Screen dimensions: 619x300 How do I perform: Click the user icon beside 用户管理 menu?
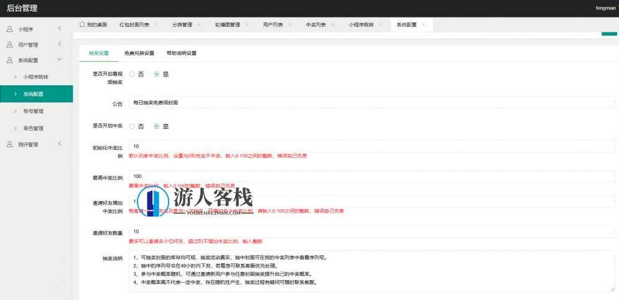point(10,45)
